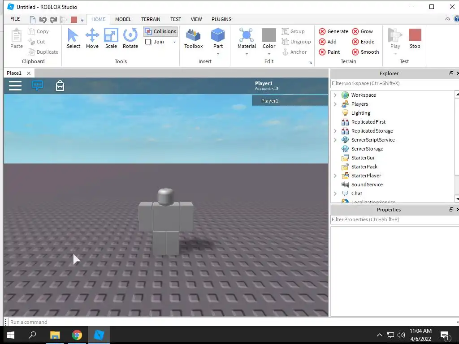
Task: Open the notification center icon
Action: click(x=445, y=335)
